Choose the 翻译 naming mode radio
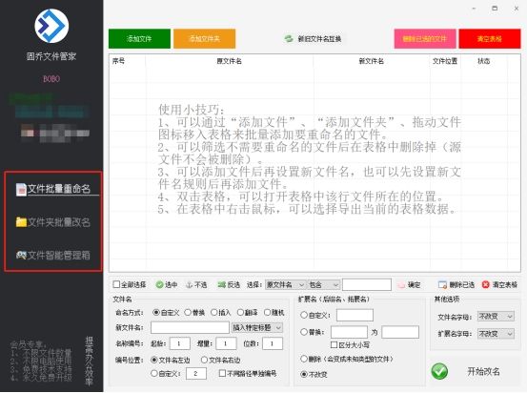This screenshot has height=393, width=527. 240,313
